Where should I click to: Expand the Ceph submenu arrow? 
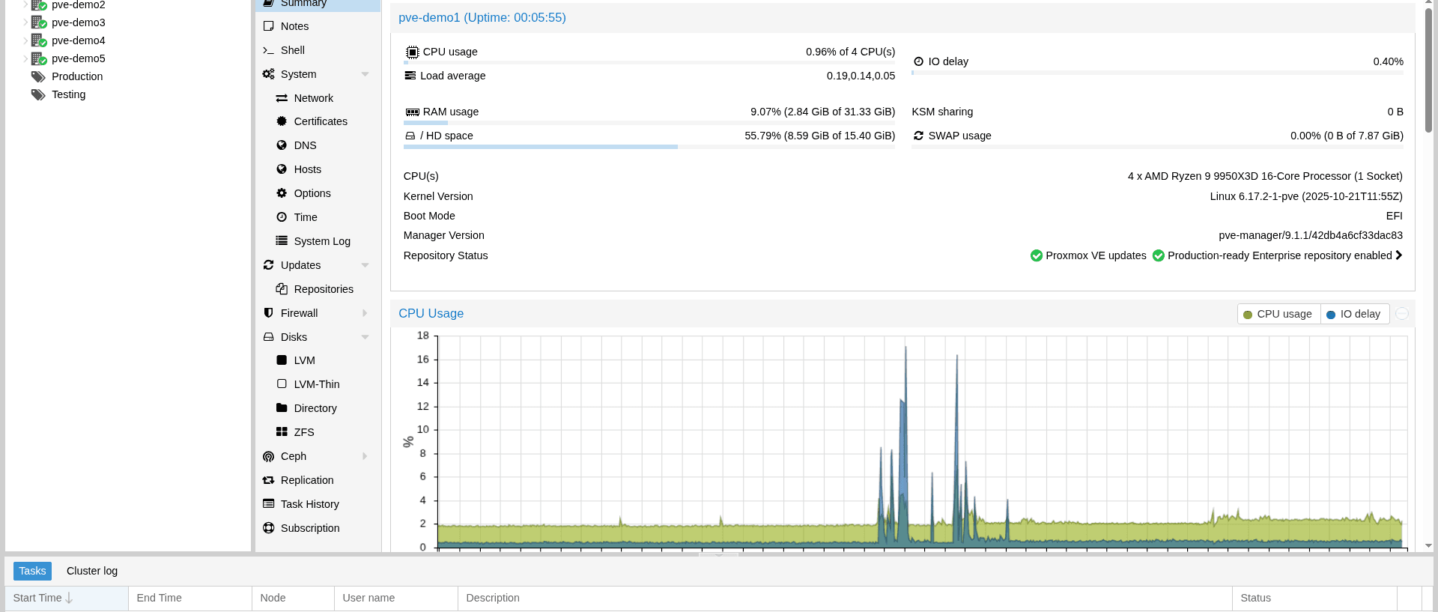pos(365,456)
